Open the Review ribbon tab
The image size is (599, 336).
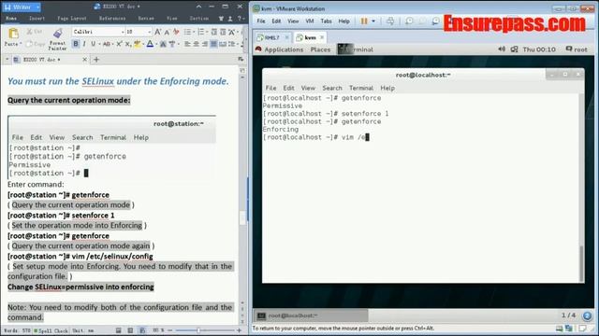(x=146, y=18)
